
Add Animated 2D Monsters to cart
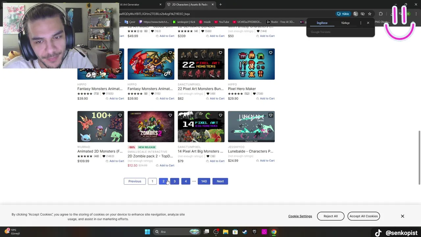[x=115, y=161]
